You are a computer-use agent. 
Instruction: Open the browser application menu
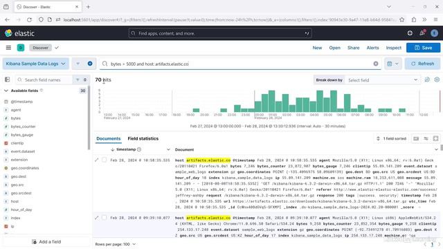click(x=435, y=20)
